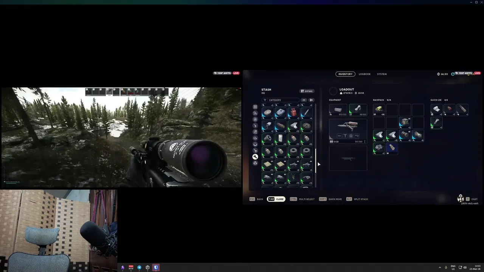Viewport: 484px width, 272px height.
Task: Select the yellow ammo box in backpack
Action: (x=379, y=110)
